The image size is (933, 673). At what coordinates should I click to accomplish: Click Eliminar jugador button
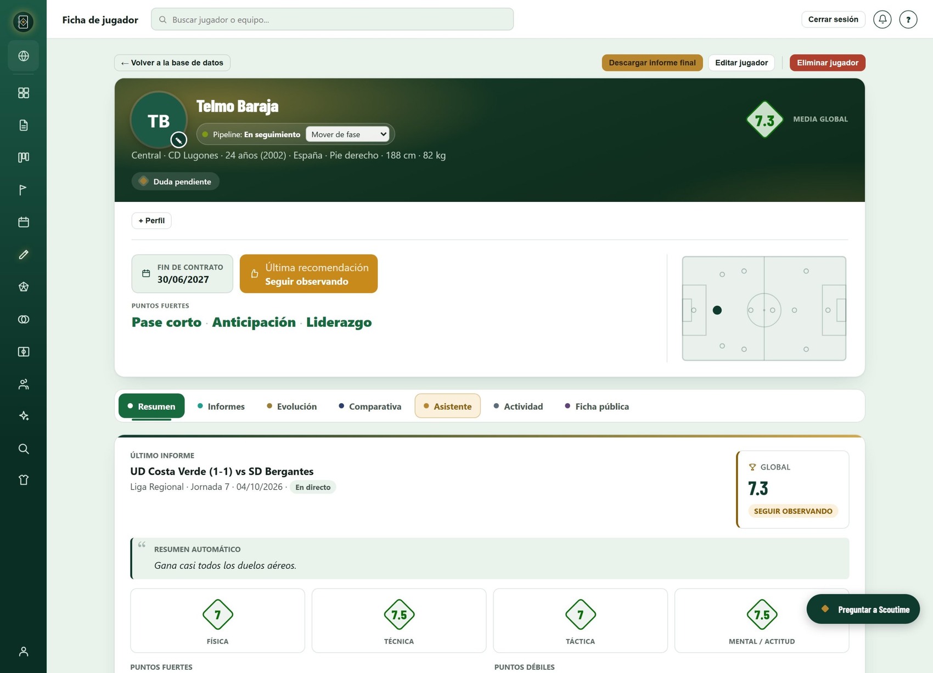click(827, 63)
